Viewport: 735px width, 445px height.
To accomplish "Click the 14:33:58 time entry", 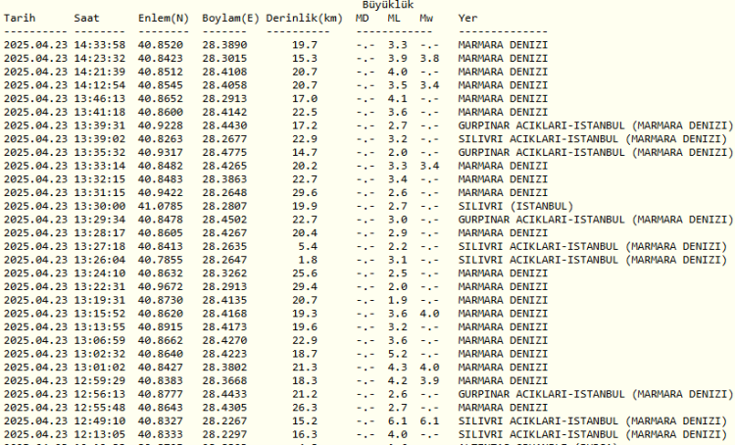I will (99, 45).
